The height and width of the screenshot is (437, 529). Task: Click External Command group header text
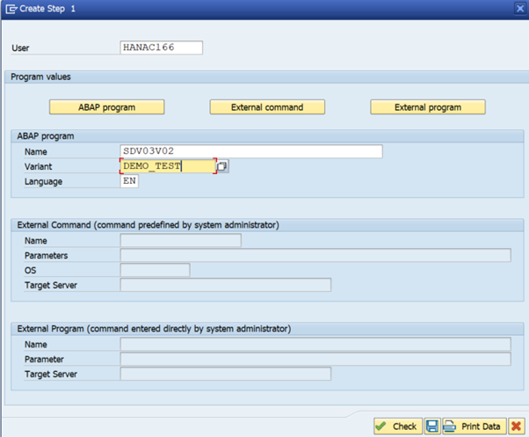[x=149, y=225]
